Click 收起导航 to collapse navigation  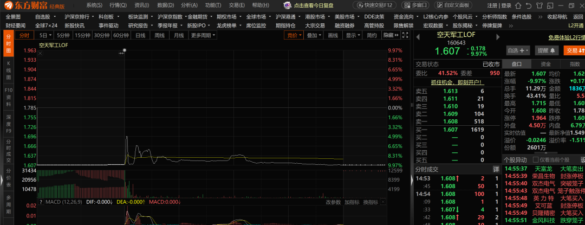(557, 17)
